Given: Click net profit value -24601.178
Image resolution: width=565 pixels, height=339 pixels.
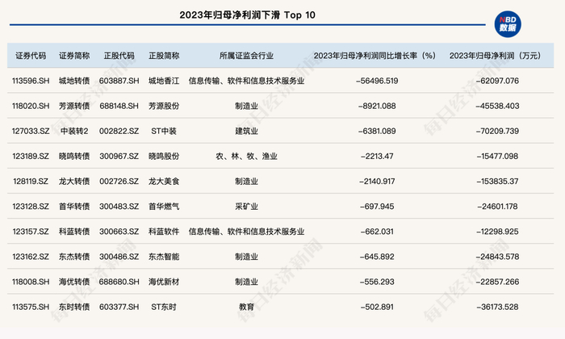Looking at the screenshot, I should click(x=497, y=207).
